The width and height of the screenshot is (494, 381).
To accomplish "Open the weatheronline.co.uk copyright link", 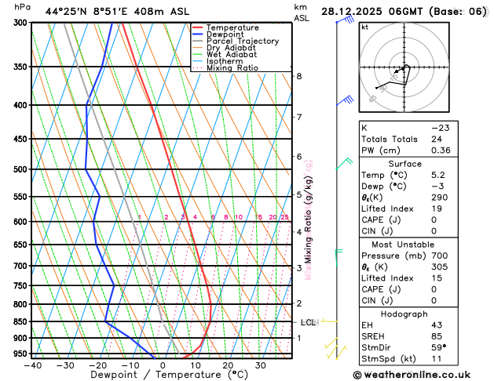I will (412, 375).
